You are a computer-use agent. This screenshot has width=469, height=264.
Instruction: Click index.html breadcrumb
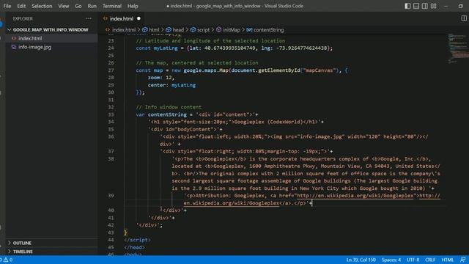[x=124, y=29]
